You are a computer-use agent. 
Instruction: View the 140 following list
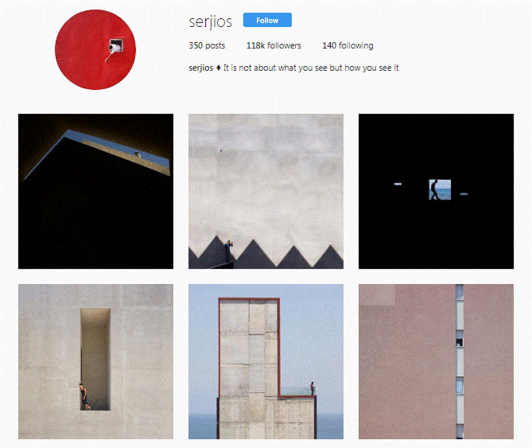348,45
